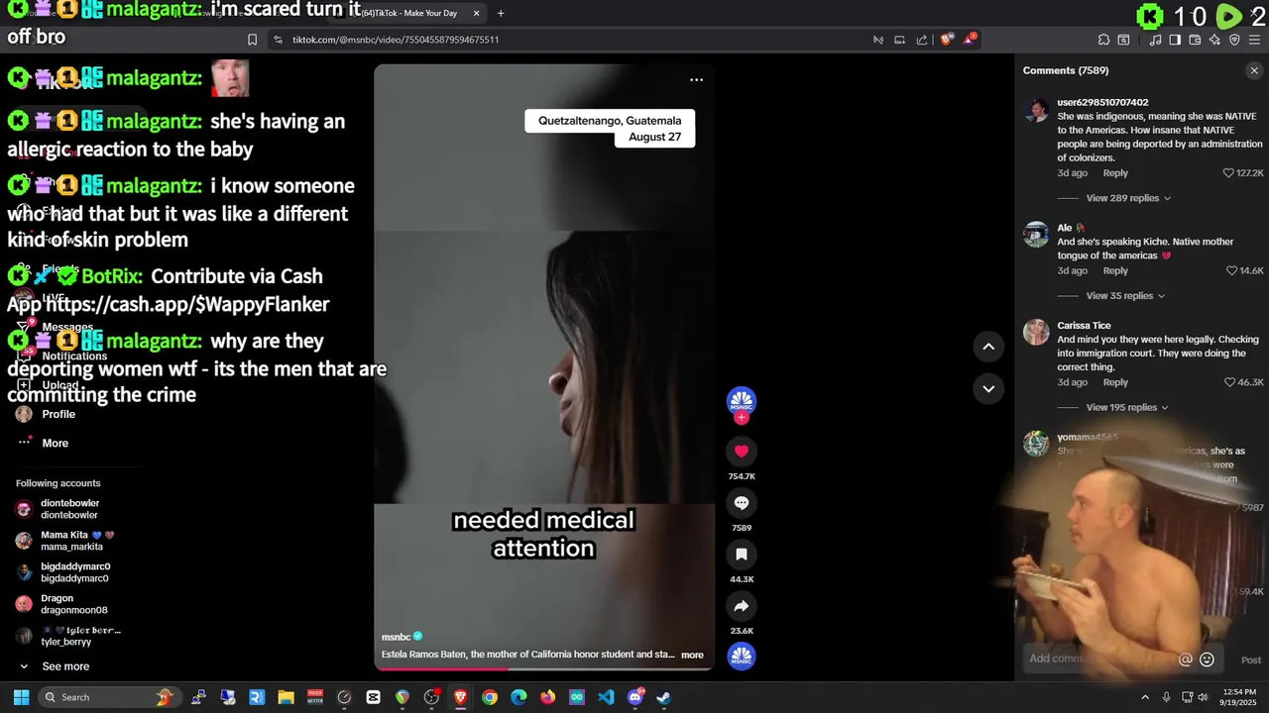Expand View 195 replies
Image resolution: width=1269 pixels, height=713 pixels.
point(1128,407)
